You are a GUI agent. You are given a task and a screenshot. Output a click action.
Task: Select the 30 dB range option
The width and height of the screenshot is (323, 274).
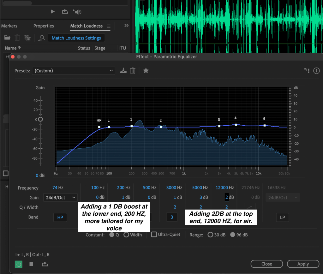[x=210, y=235]
